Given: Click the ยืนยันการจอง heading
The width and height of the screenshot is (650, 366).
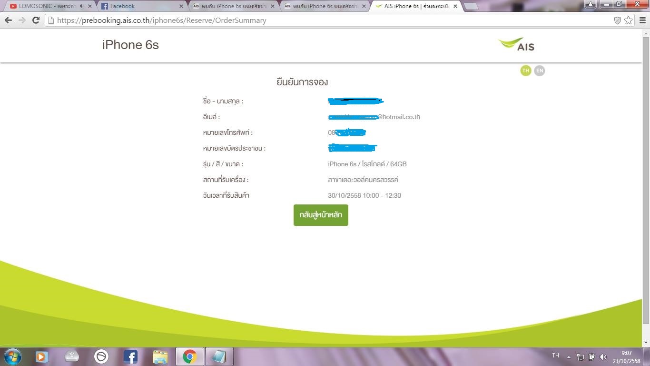Looking at the screenshot, I should [x=302, y=82].
